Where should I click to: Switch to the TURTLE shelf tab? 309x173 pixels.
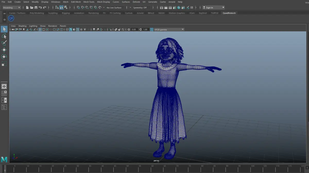[214, 13]
